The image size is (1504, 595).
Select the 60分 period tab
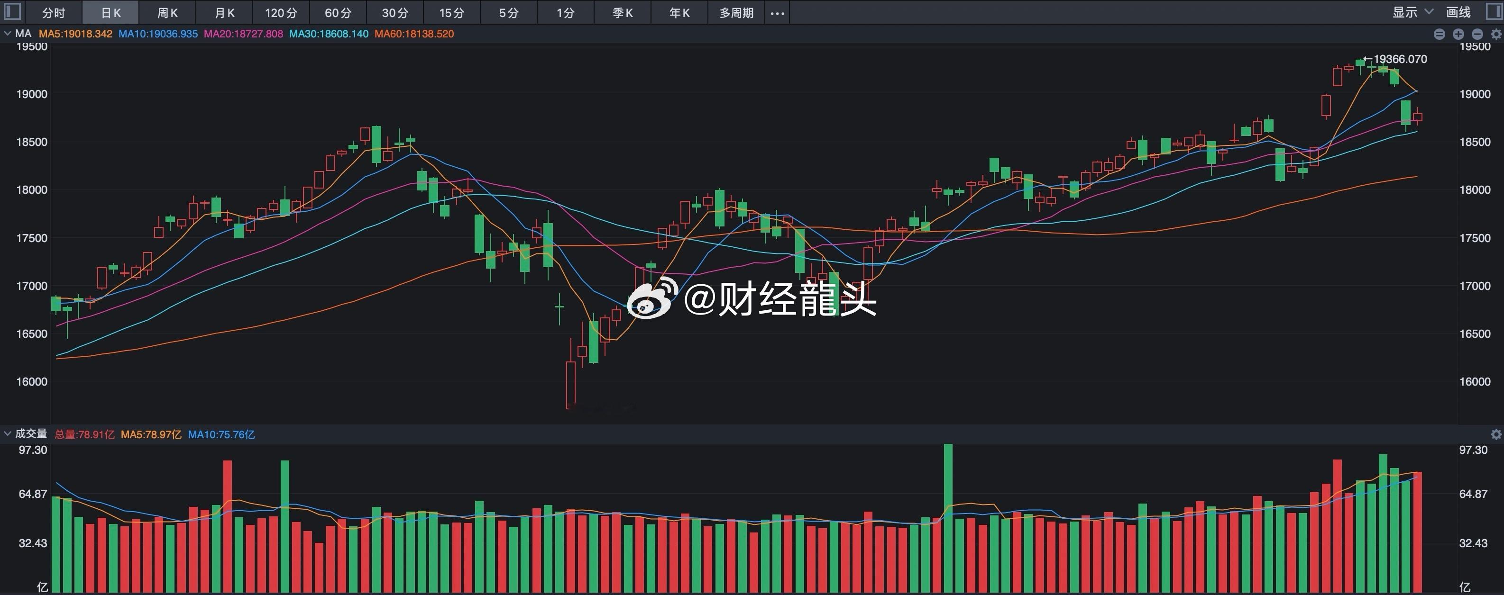[x=338, y=13]
